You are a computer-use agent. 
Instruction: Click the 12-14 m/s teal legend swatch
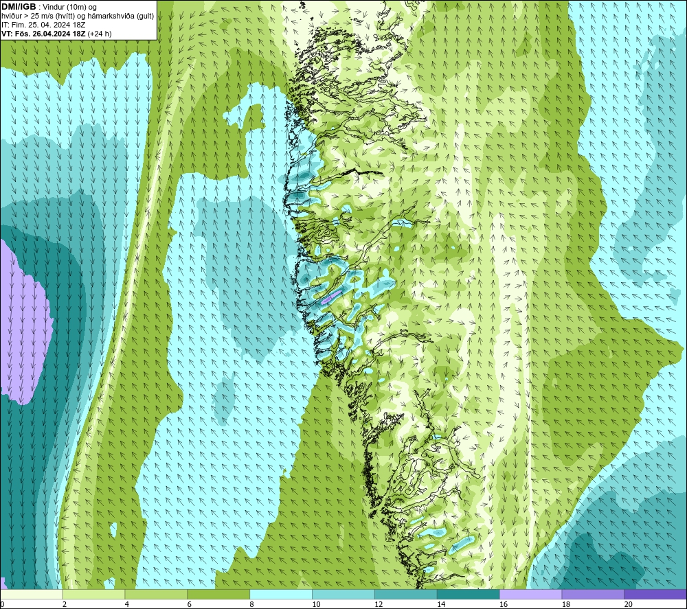406,595
